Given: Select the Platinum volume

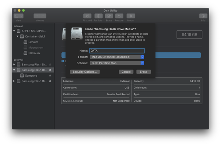Looking at the screenshot, I should pos(34,53).
